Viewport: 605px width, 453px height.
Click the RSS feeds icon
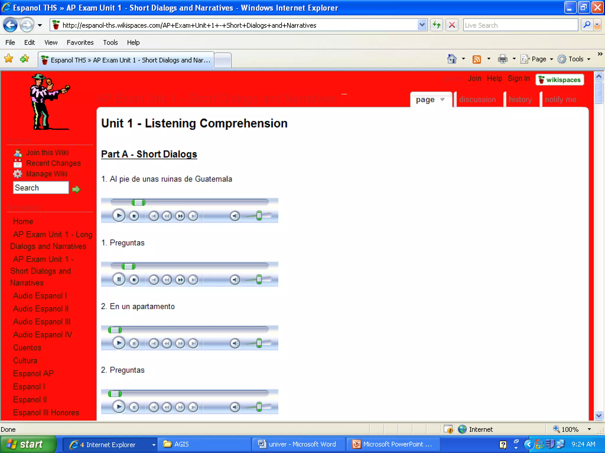476,59
